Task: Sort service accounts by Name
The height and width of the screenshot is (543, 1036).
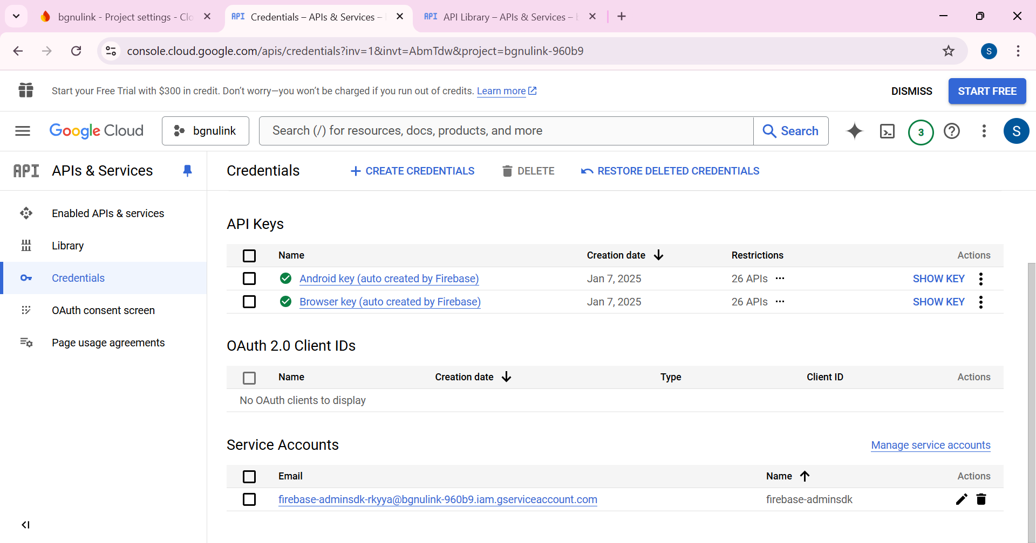Action: tap(788, 476)
